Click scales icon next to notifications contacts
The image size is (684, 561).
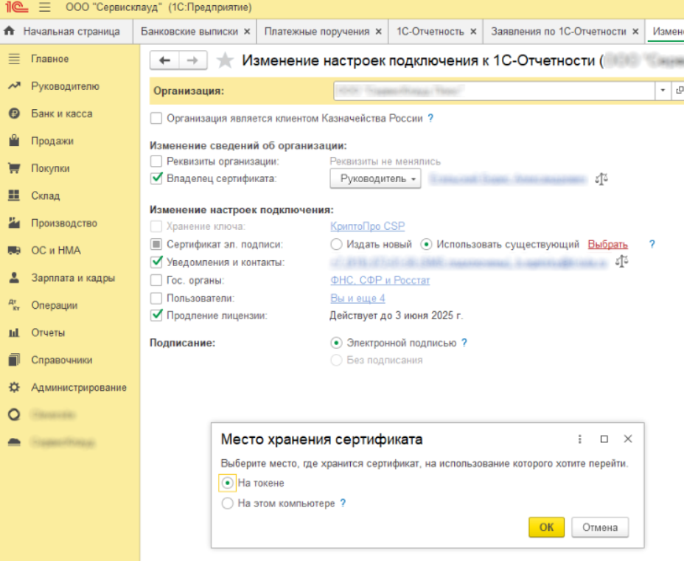(x=621, y=261)
